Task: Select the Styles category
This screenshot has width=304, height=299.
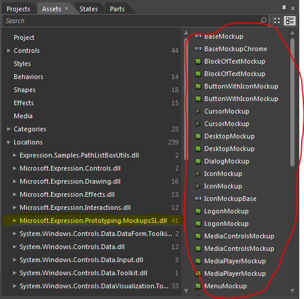Action: (22, 64)
